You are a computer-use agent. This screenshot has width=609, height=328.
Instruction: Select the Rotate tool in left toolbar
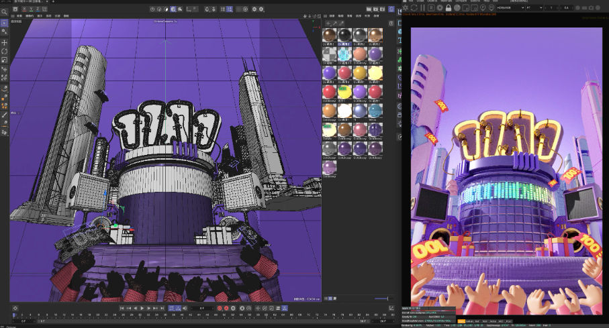click(x=4, y=51)
